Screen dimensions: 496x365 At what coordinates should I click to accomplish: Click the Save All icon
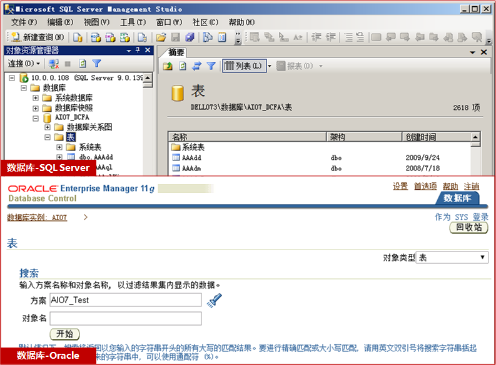190,37
